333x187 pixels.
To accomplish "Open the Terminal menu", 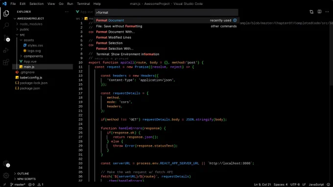I will (83, 3).
